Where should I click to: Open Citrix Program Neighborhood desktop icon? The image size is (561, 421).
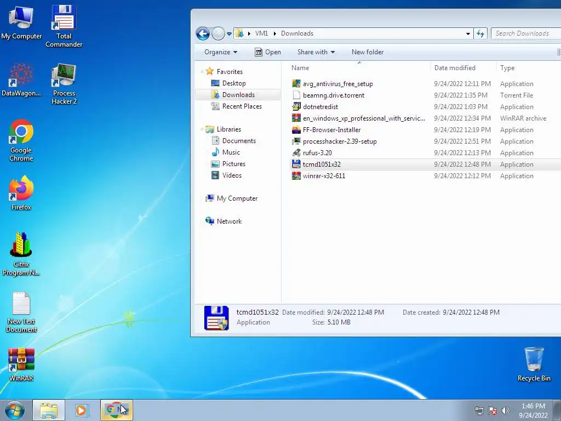coord(21,254)
